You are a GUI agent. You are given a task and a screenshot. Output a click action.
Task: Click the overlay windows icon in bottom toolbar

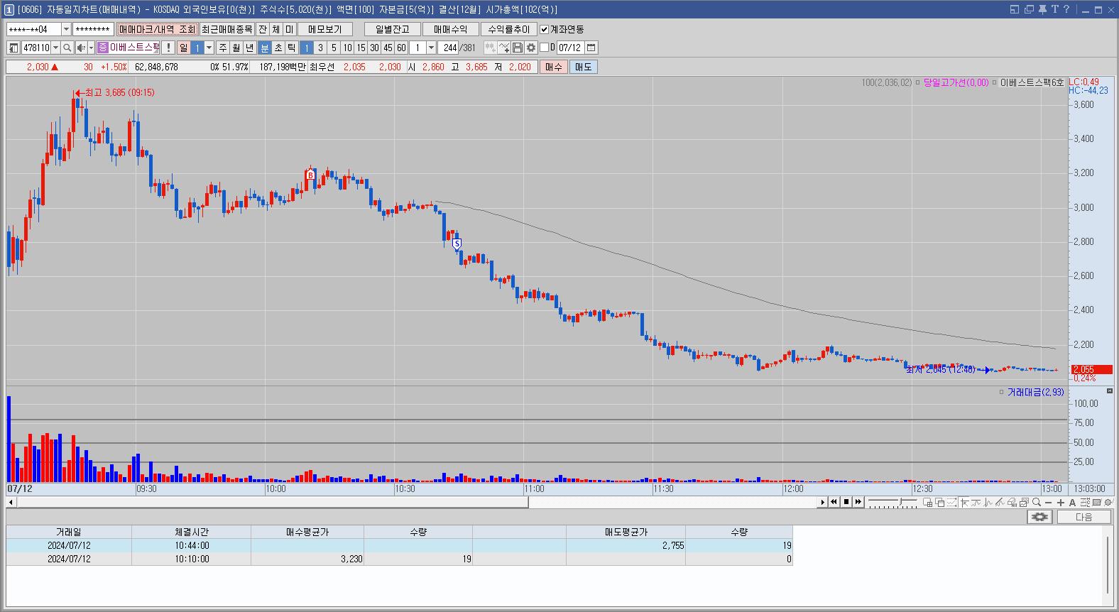pos(939,503)
